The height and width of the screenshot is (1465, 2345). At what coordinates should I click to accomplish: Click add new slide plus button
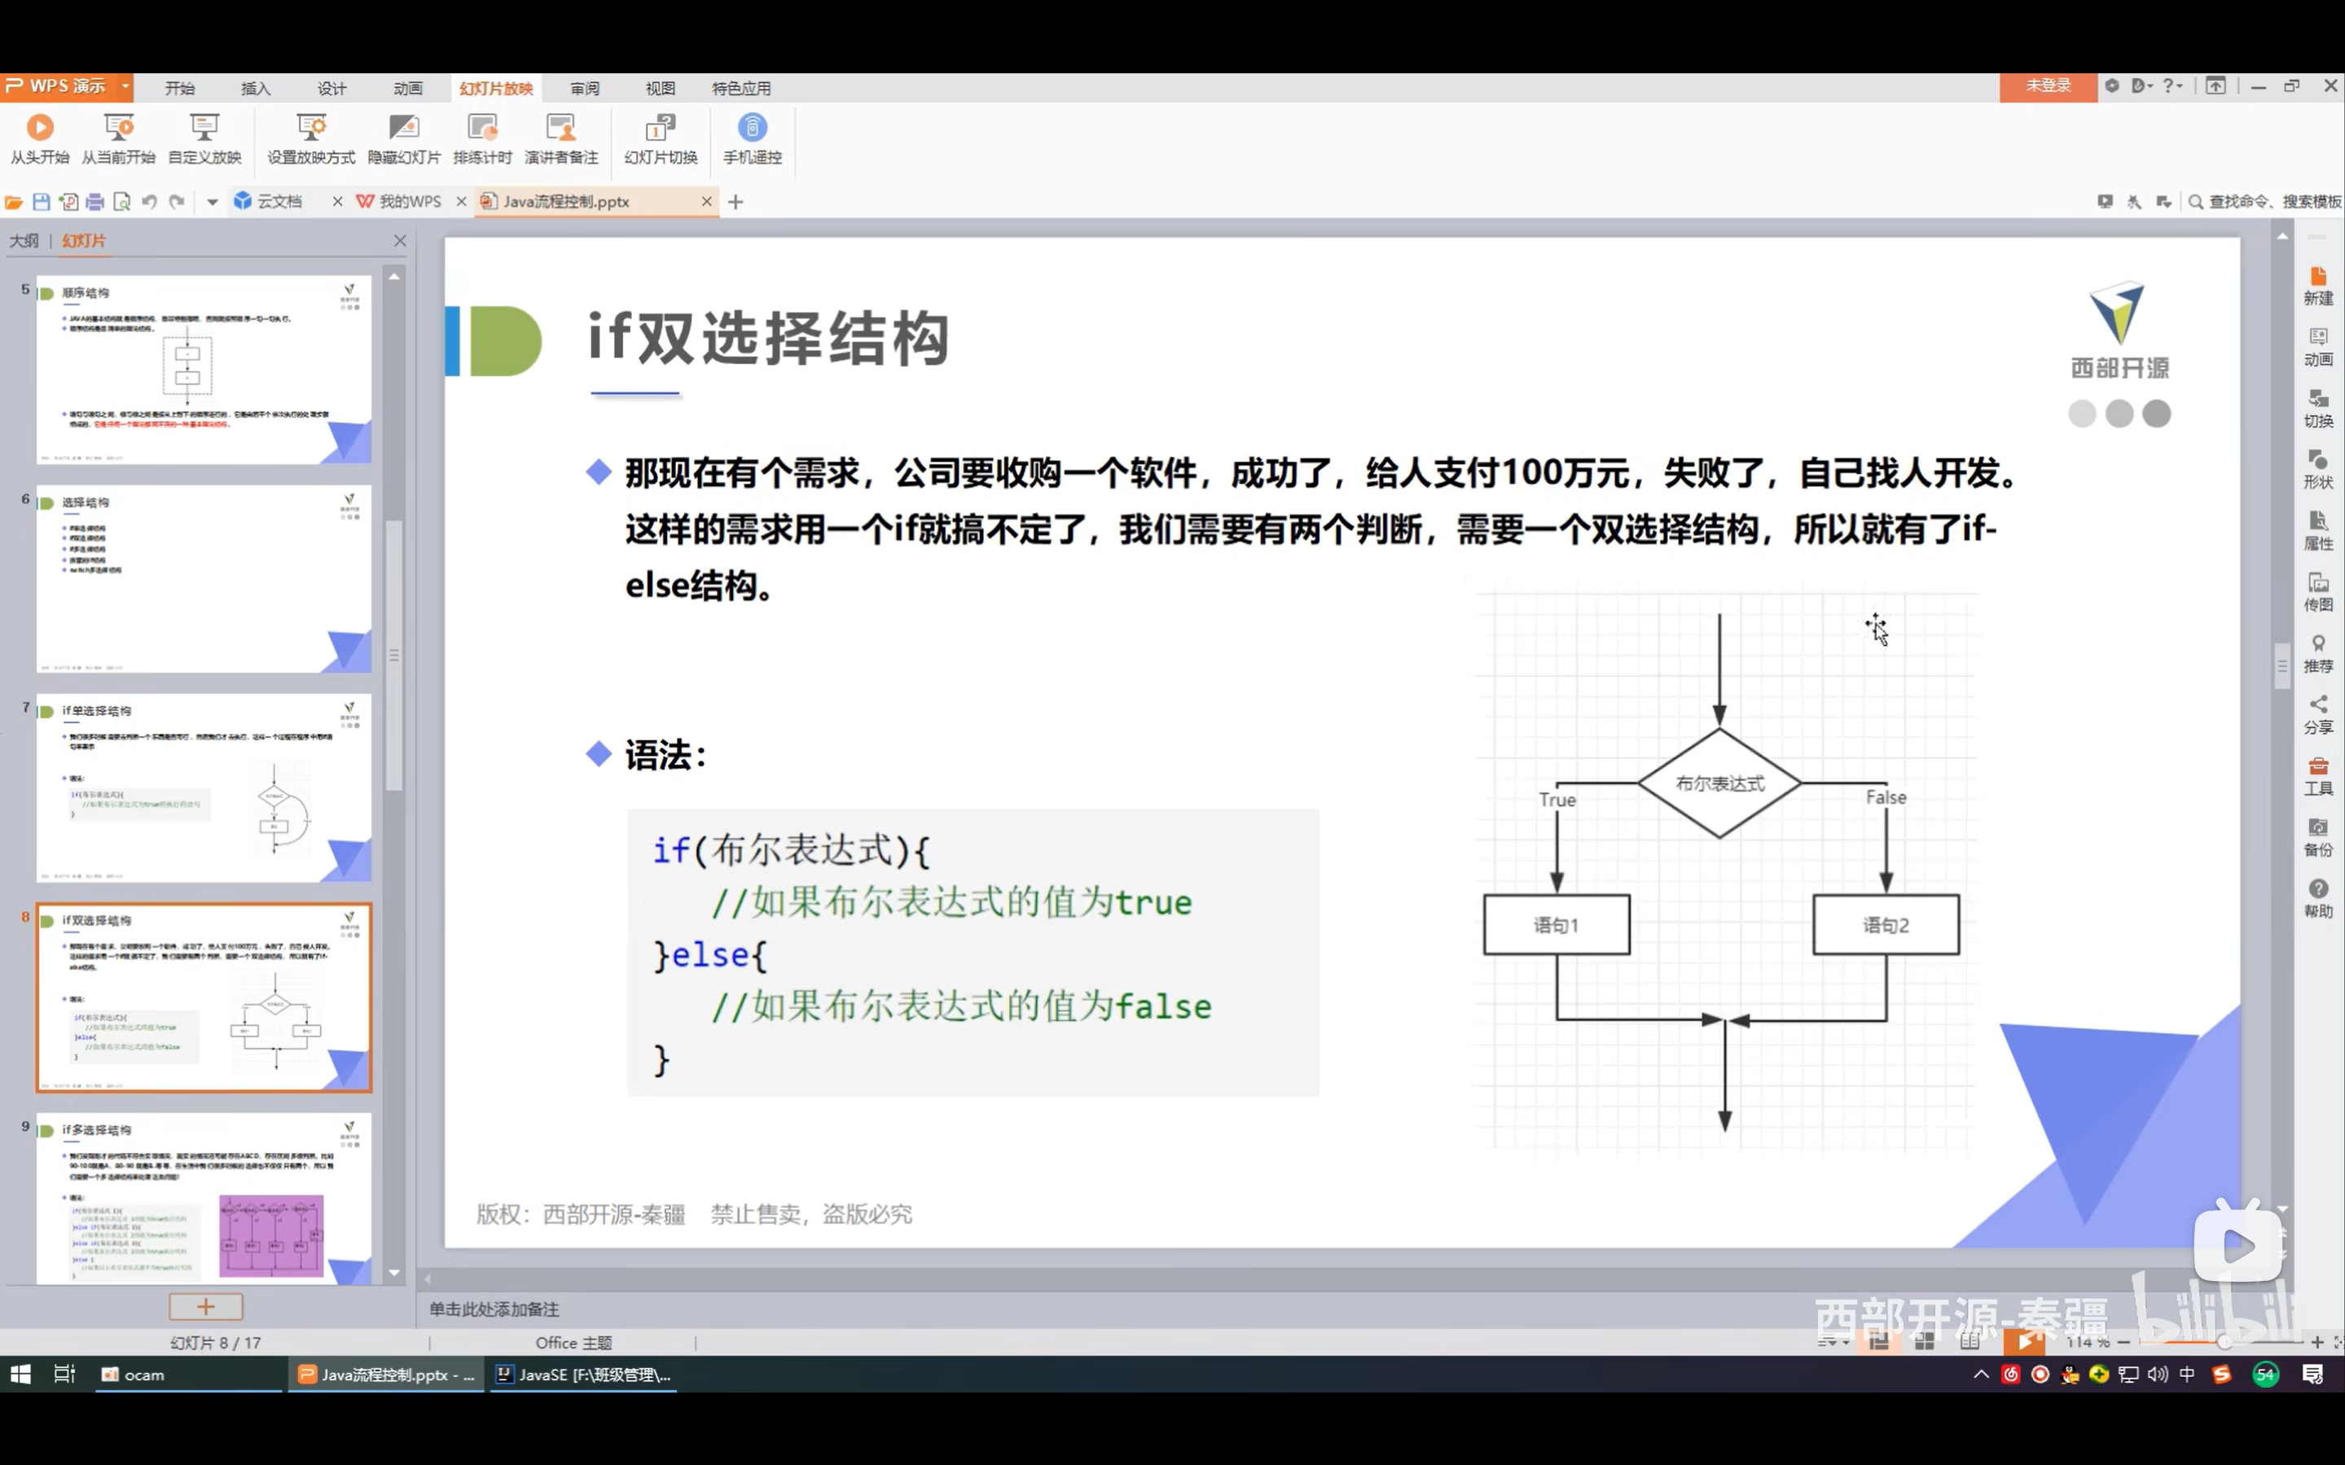coord(205,1306)
